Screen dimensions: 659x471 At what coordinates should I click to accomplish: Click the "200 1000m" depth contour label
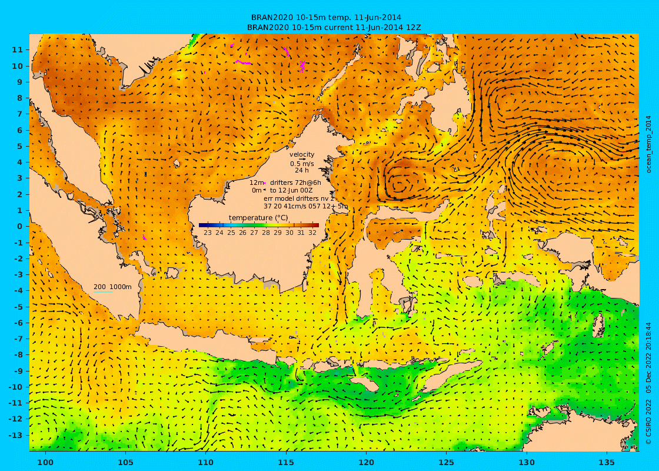point(112,287)
